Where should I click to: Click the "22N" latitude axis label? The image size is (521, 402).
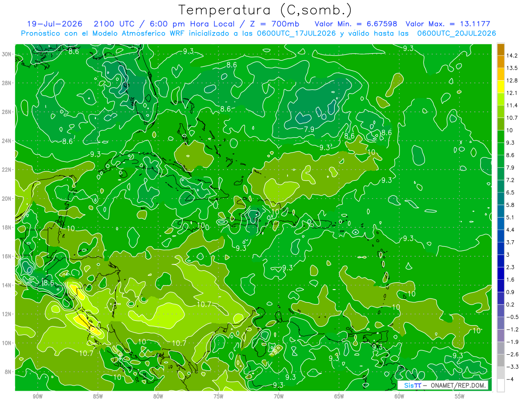point(7,170)
